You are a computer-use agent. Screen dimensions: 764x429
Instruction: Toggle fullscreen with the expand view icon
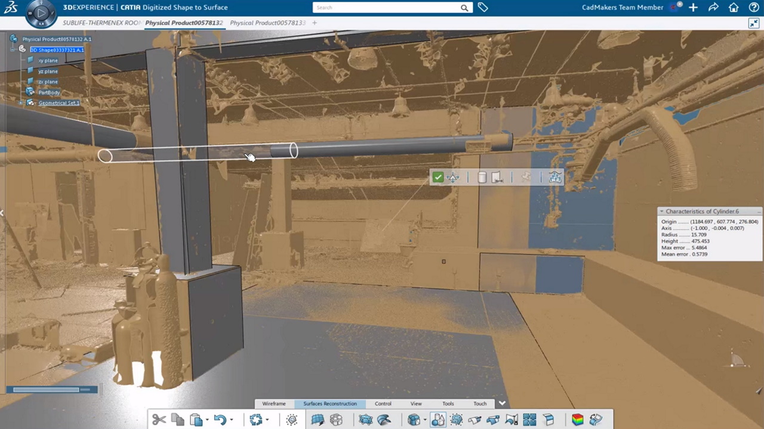click(753, 23)
